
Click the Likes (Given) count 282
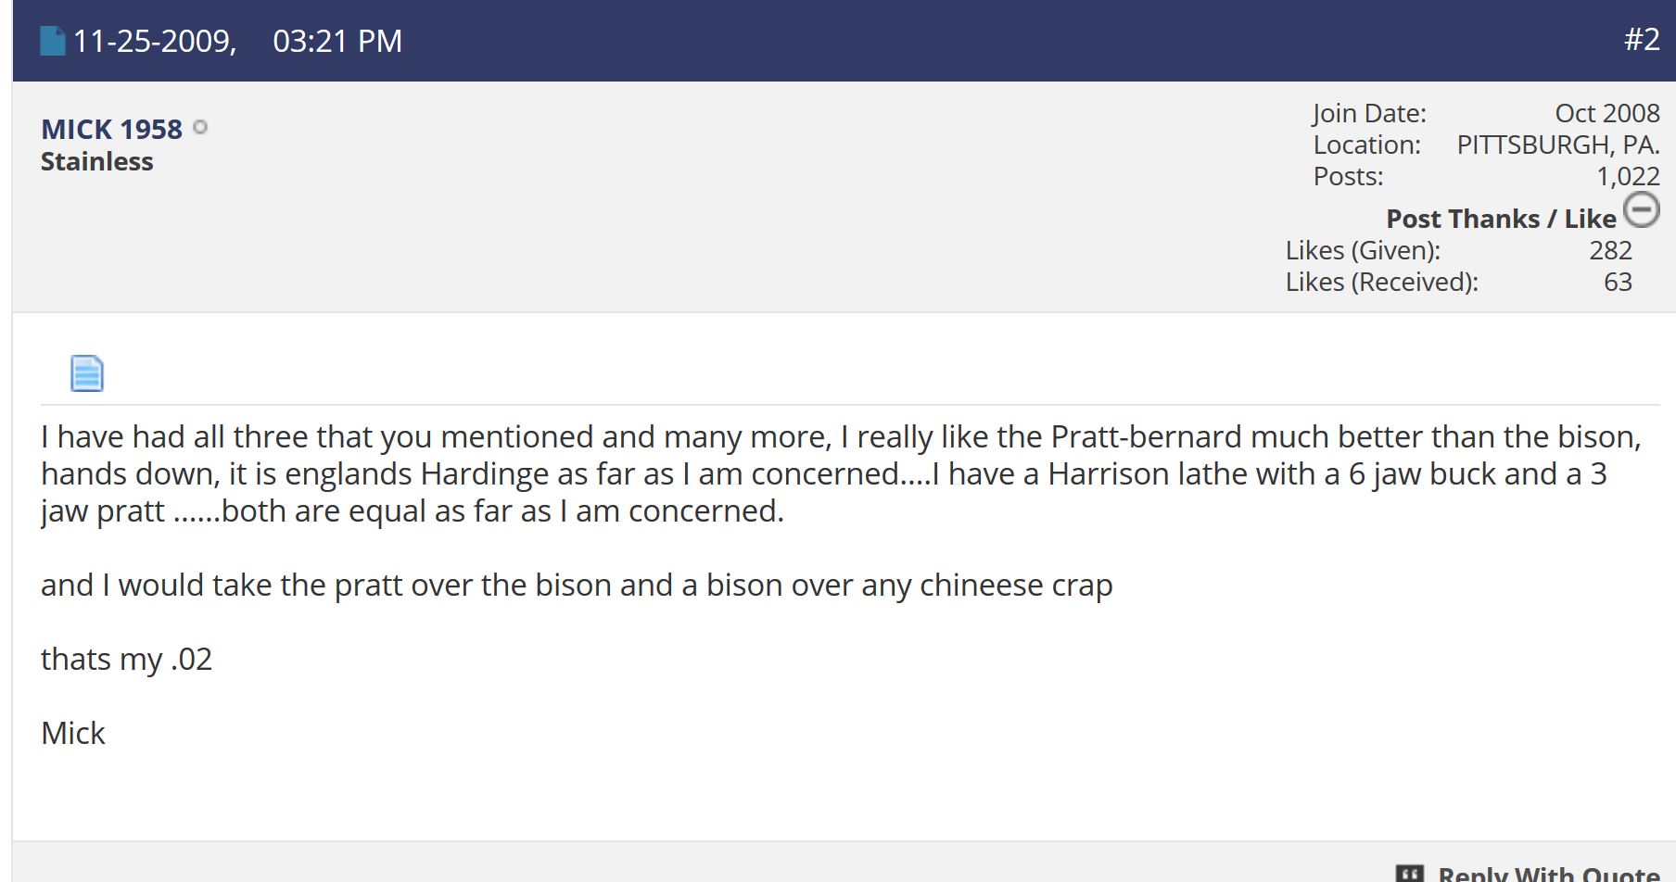pyautogui.click(x=1610, y=250)
